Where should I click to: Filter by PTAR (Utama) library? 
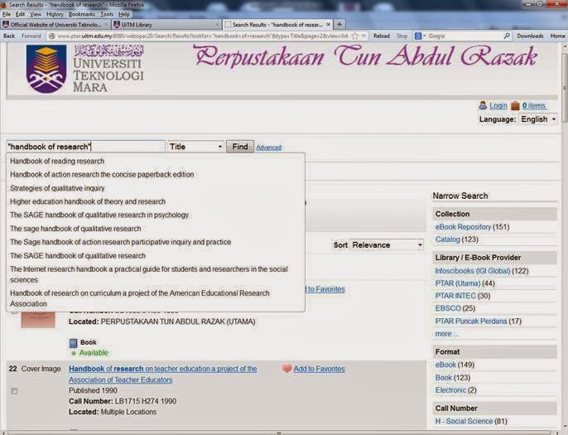458,283
